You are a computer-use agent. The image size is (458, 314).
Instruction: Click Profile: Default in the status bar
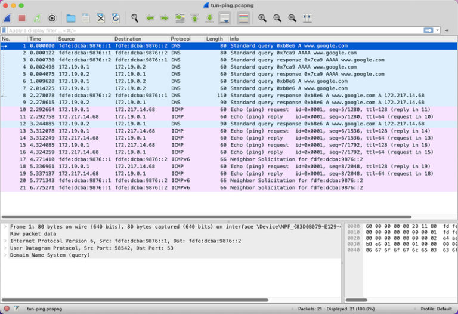[437, 309]
